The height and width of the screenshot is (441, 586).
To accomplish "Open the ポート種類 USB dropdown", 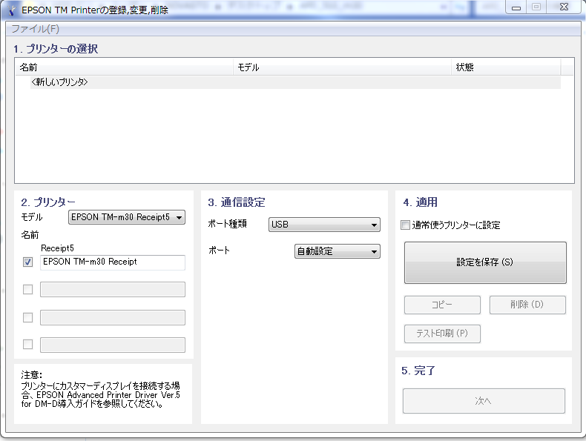I will (x=324, y=225).
